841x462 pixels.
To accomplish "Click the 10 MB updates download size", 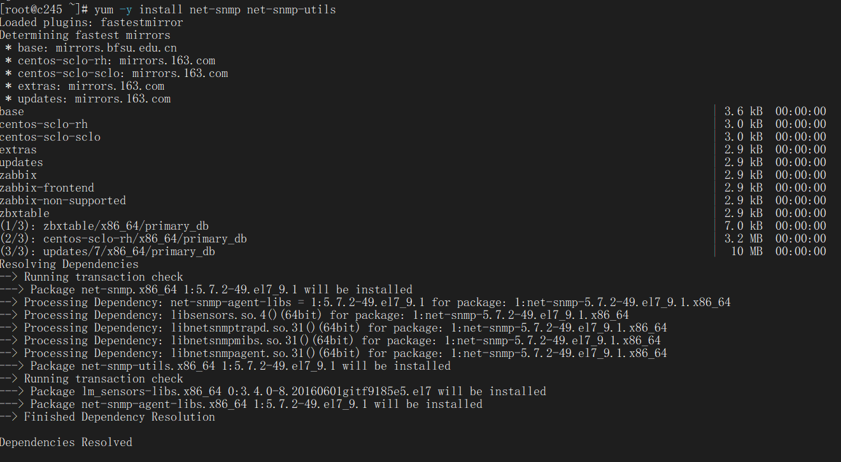I will pyautogui.click(x=746, y=251).
